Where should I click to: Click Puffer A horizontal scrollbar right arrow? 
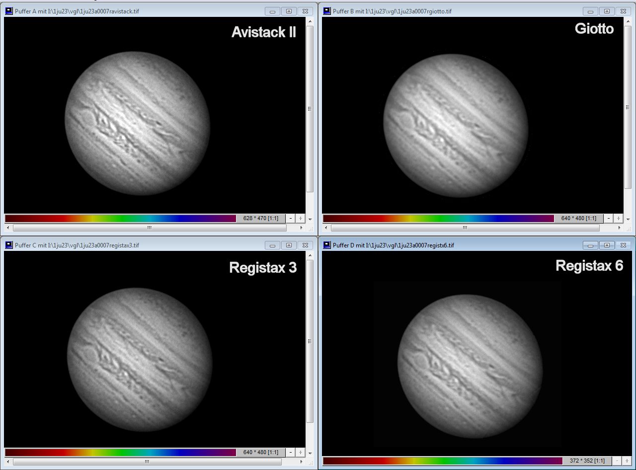click(x=301, y=228)
